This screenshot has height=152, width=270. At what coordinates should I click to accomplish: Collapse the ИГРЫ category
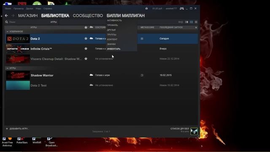point(8,68)
